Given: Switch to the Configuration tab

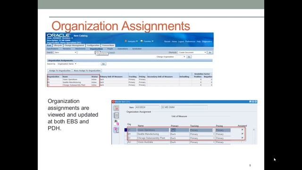Looking at the screenshot, I should click(93, 45).
